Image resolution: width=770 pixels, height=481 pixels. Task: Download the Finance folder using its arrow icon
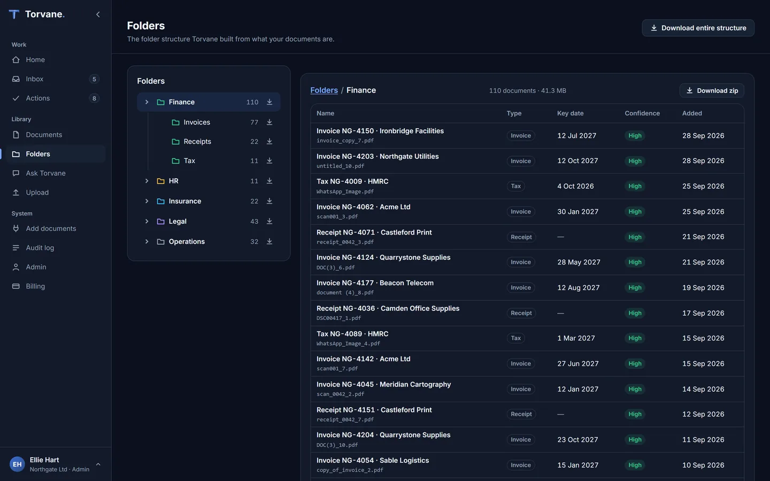269,102
